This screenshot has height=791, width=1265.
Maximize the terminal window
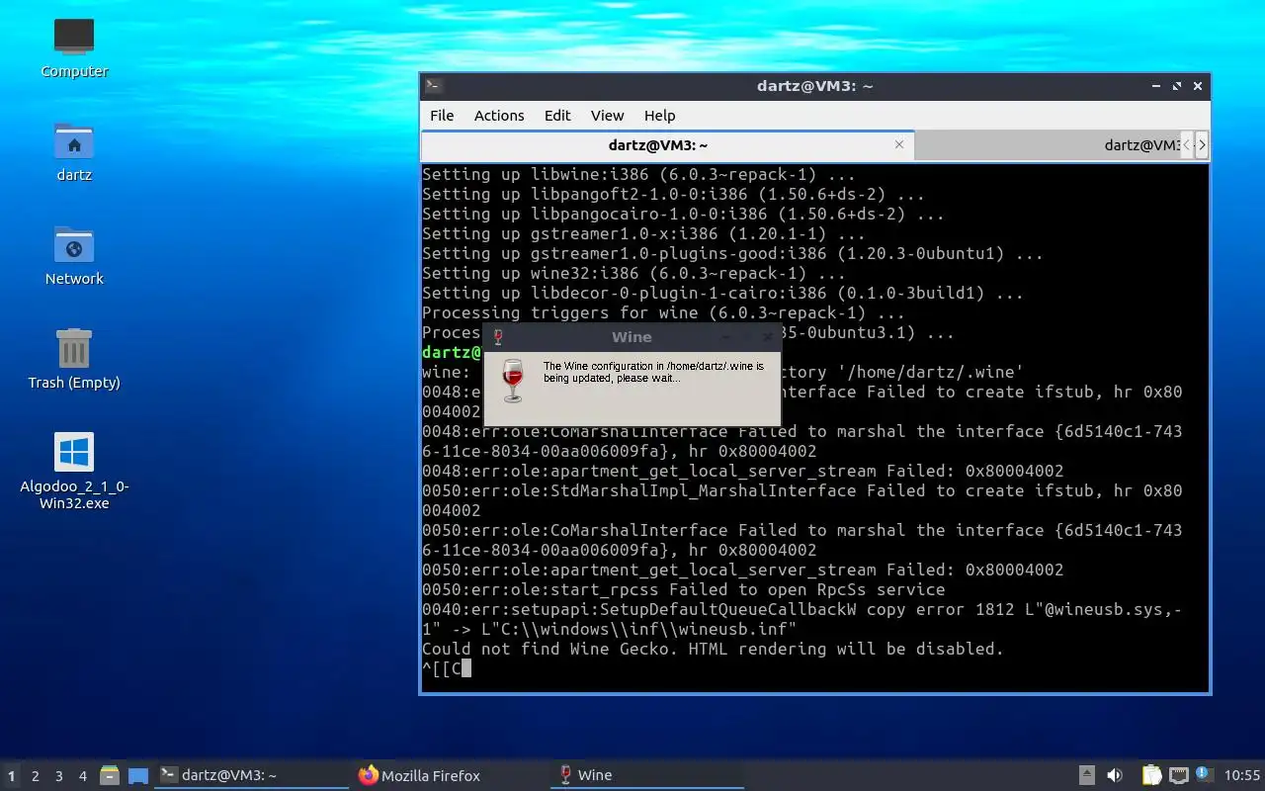1177,86
